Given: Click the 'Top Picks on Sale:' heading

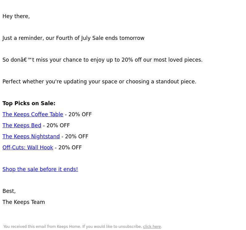Looking at the screenshot, I should pos(29,103).
